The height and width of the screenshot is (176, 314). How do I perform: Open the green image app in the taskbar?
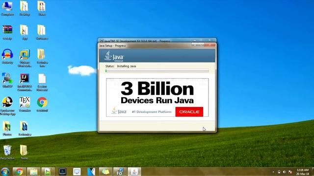pos(48,172)
